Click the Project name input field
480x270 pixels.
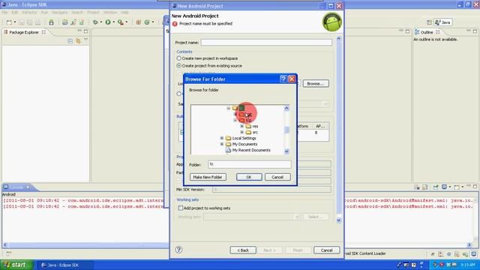pos(266,42)
